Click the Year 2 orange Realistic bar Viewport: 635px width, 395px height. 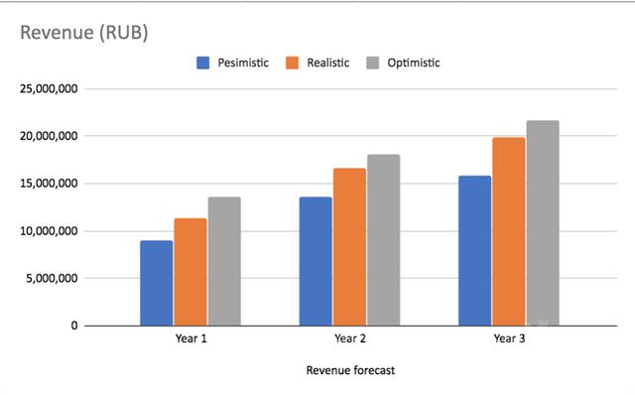(349, 247)
